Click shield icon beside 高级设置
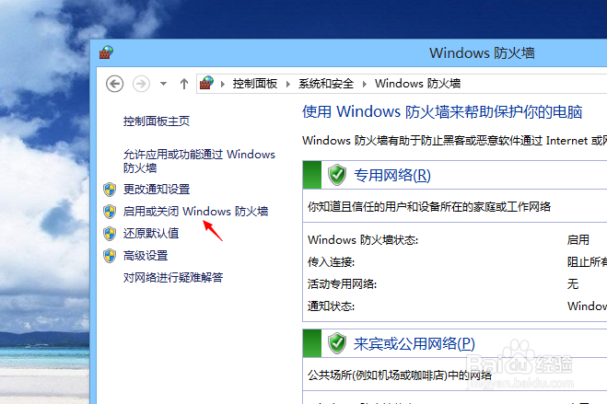This screenshot has width=607, height=404. pos(110,256)
